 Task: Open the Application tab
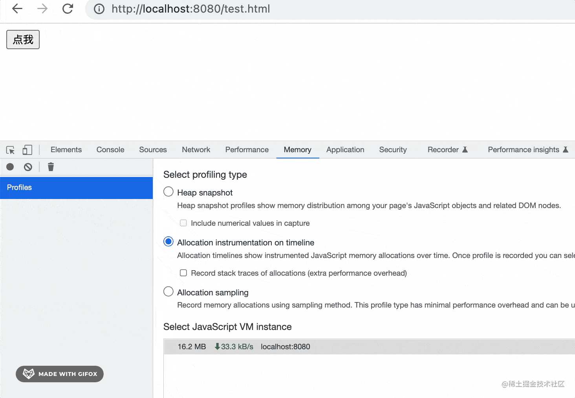pyautogui.click(x=345, y=150)
